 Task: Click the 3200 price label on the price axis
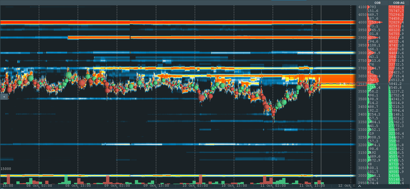[362, 145]
